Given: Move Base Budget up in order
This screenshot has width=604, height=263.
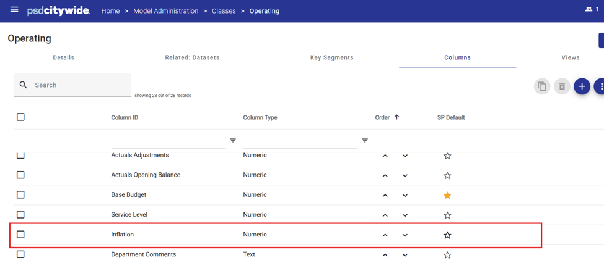Looking at the screenshot, I should pos(385,196).
